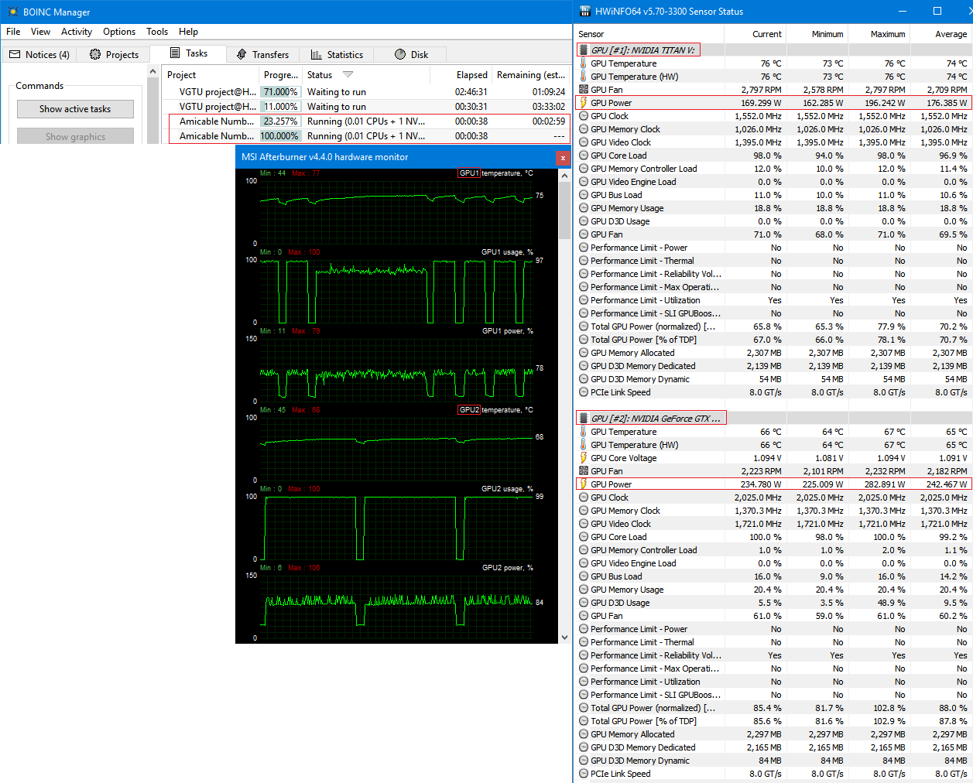973x783 pixels.
Task: Open the Disk tab
Action: tap(411, 54)
